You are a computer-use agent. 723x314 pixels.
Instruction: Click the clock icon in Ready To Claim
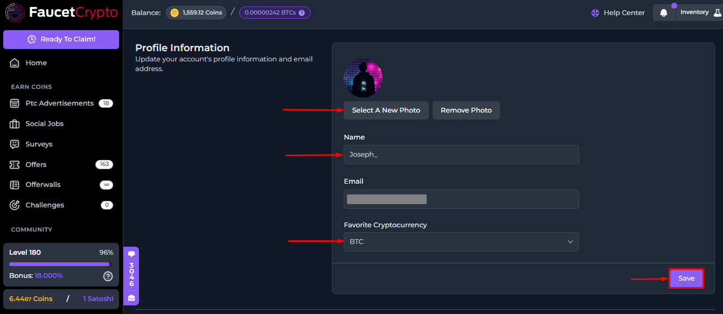tap(32, 39)
